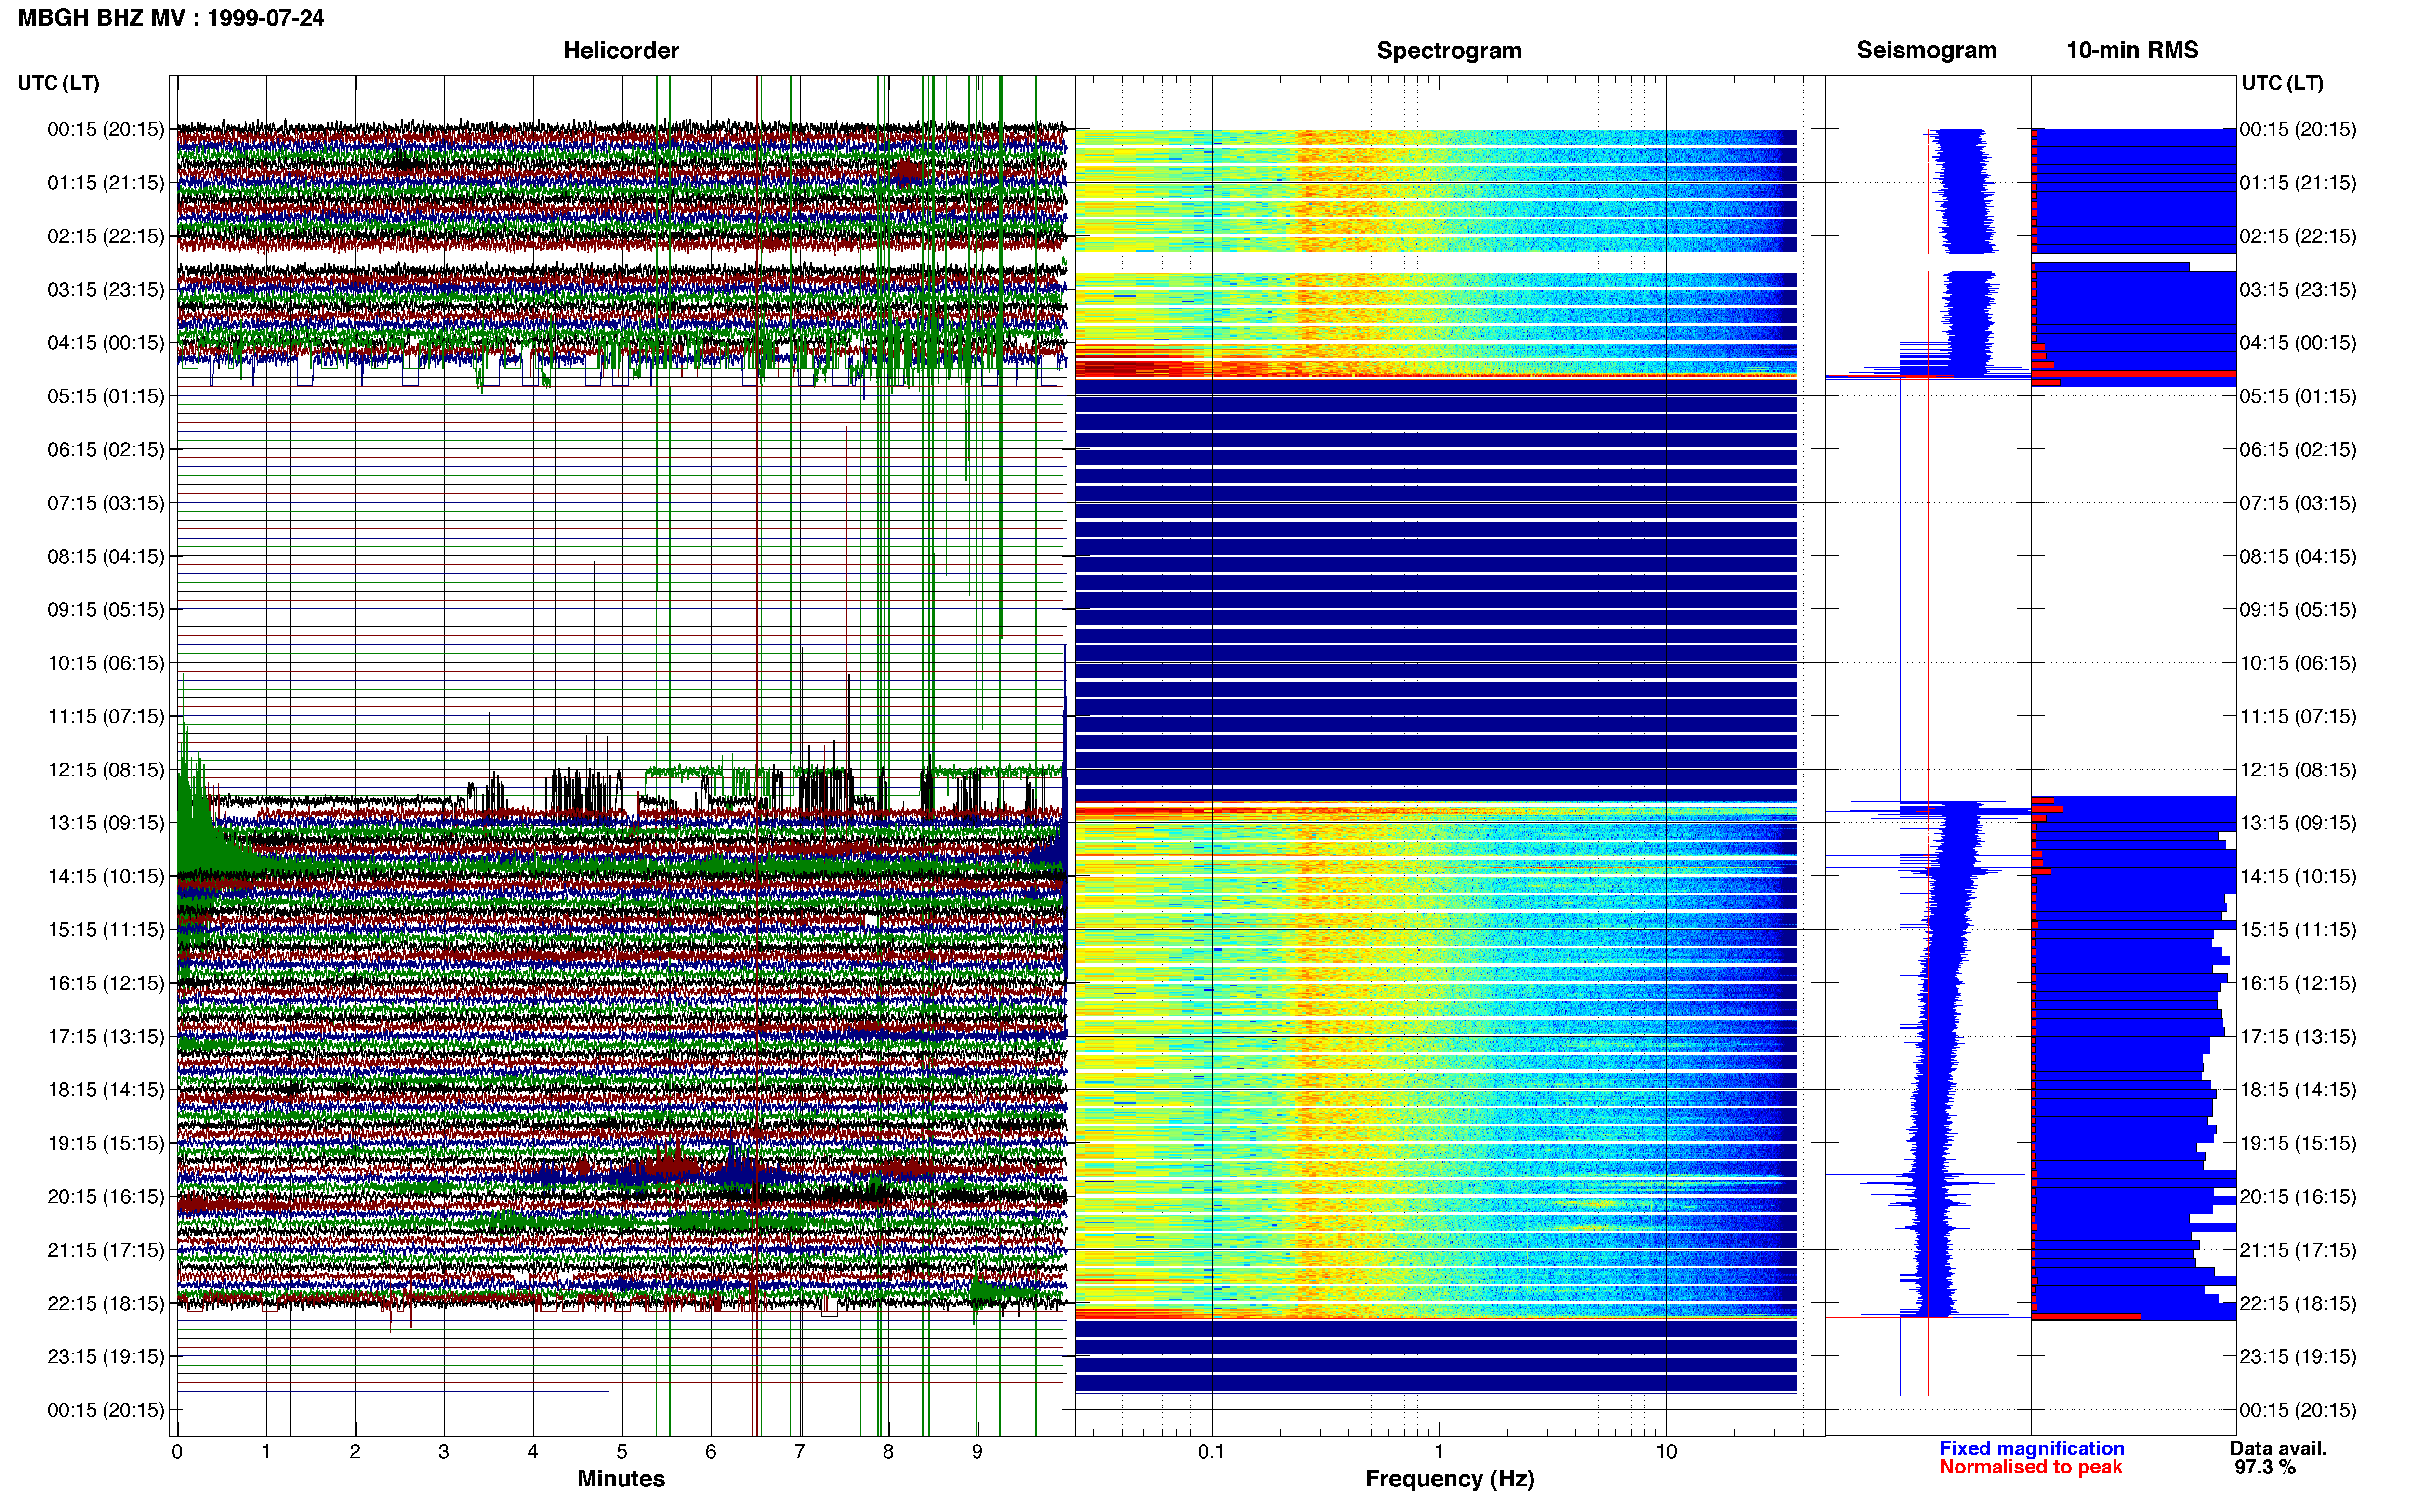Click "16:15 (12:15)" on the left time axis

click(106, 983)
